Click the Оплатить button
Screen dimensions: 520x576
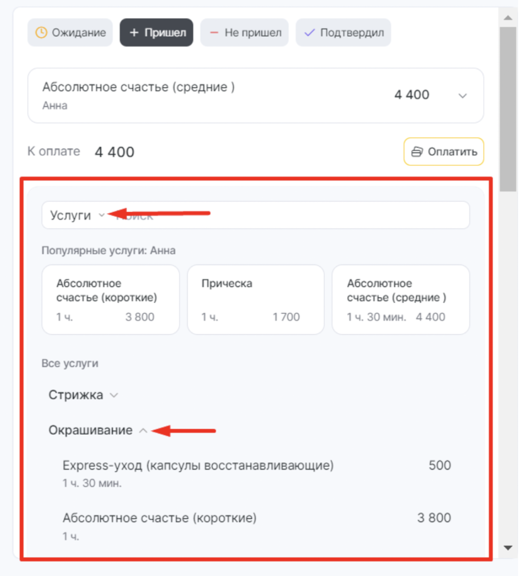444,152
